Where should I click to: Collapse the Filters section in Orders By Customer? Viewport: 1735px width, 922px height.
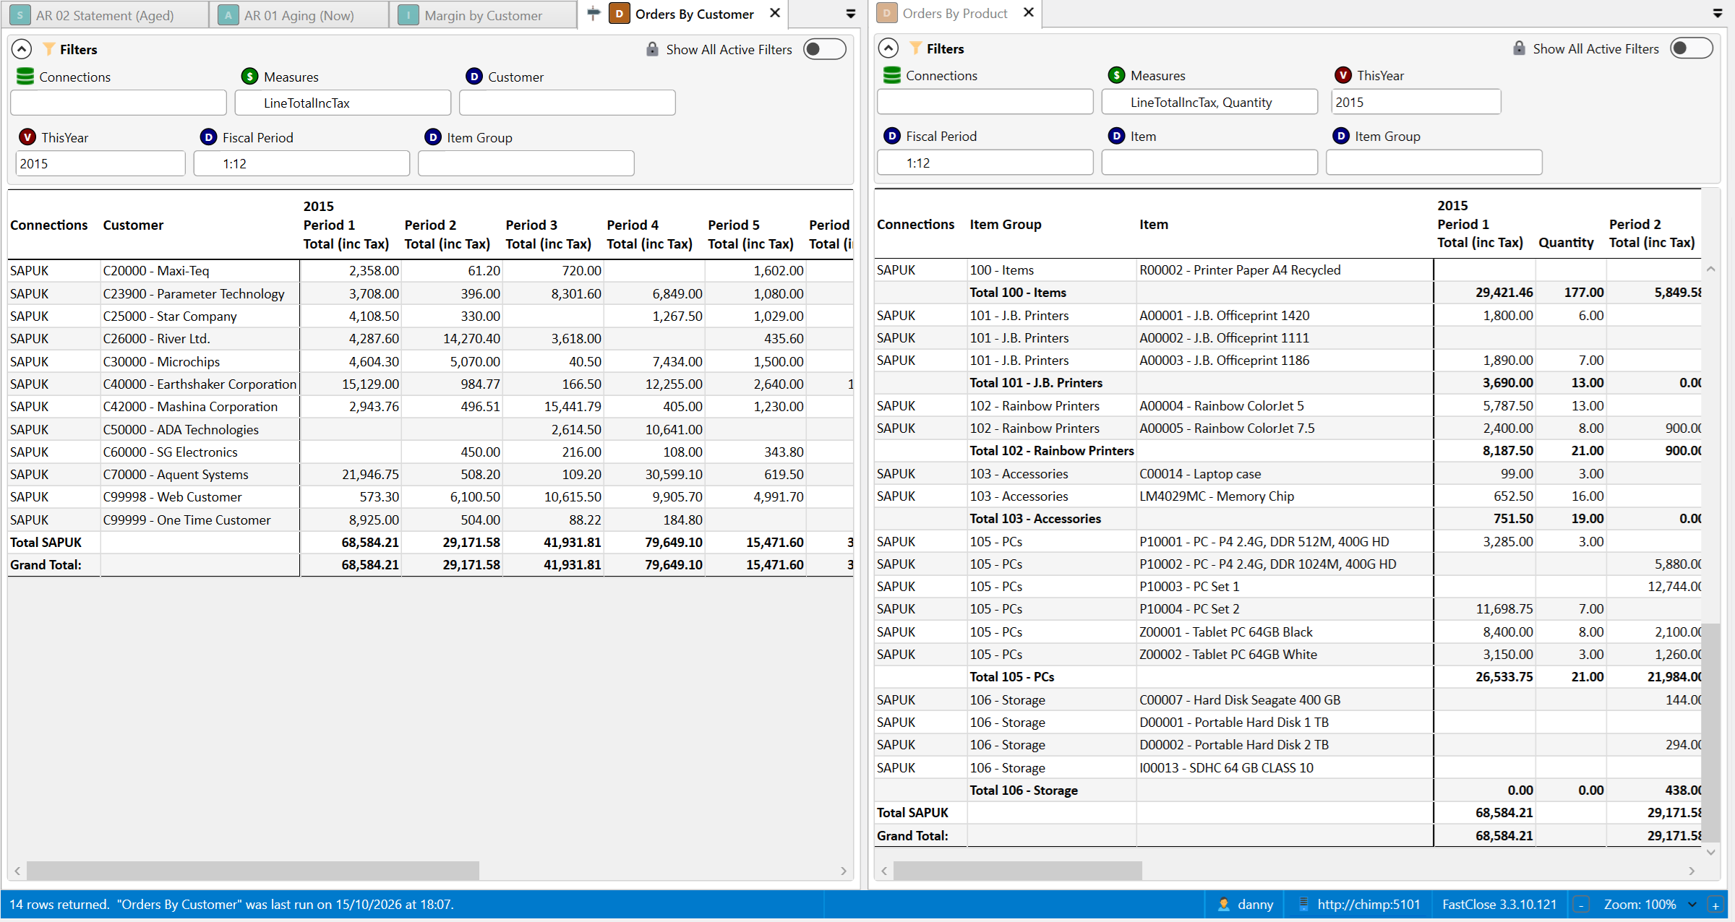22,48
